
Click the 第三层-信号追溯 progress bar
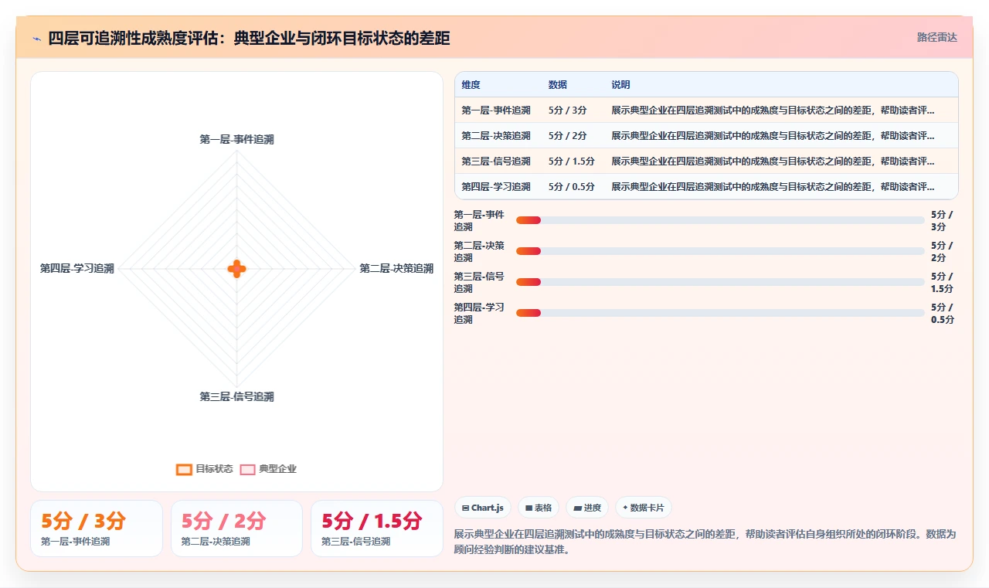(720, 282)
